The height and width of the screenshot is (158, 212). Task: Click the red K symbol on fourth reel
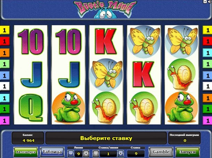point(144,74)
